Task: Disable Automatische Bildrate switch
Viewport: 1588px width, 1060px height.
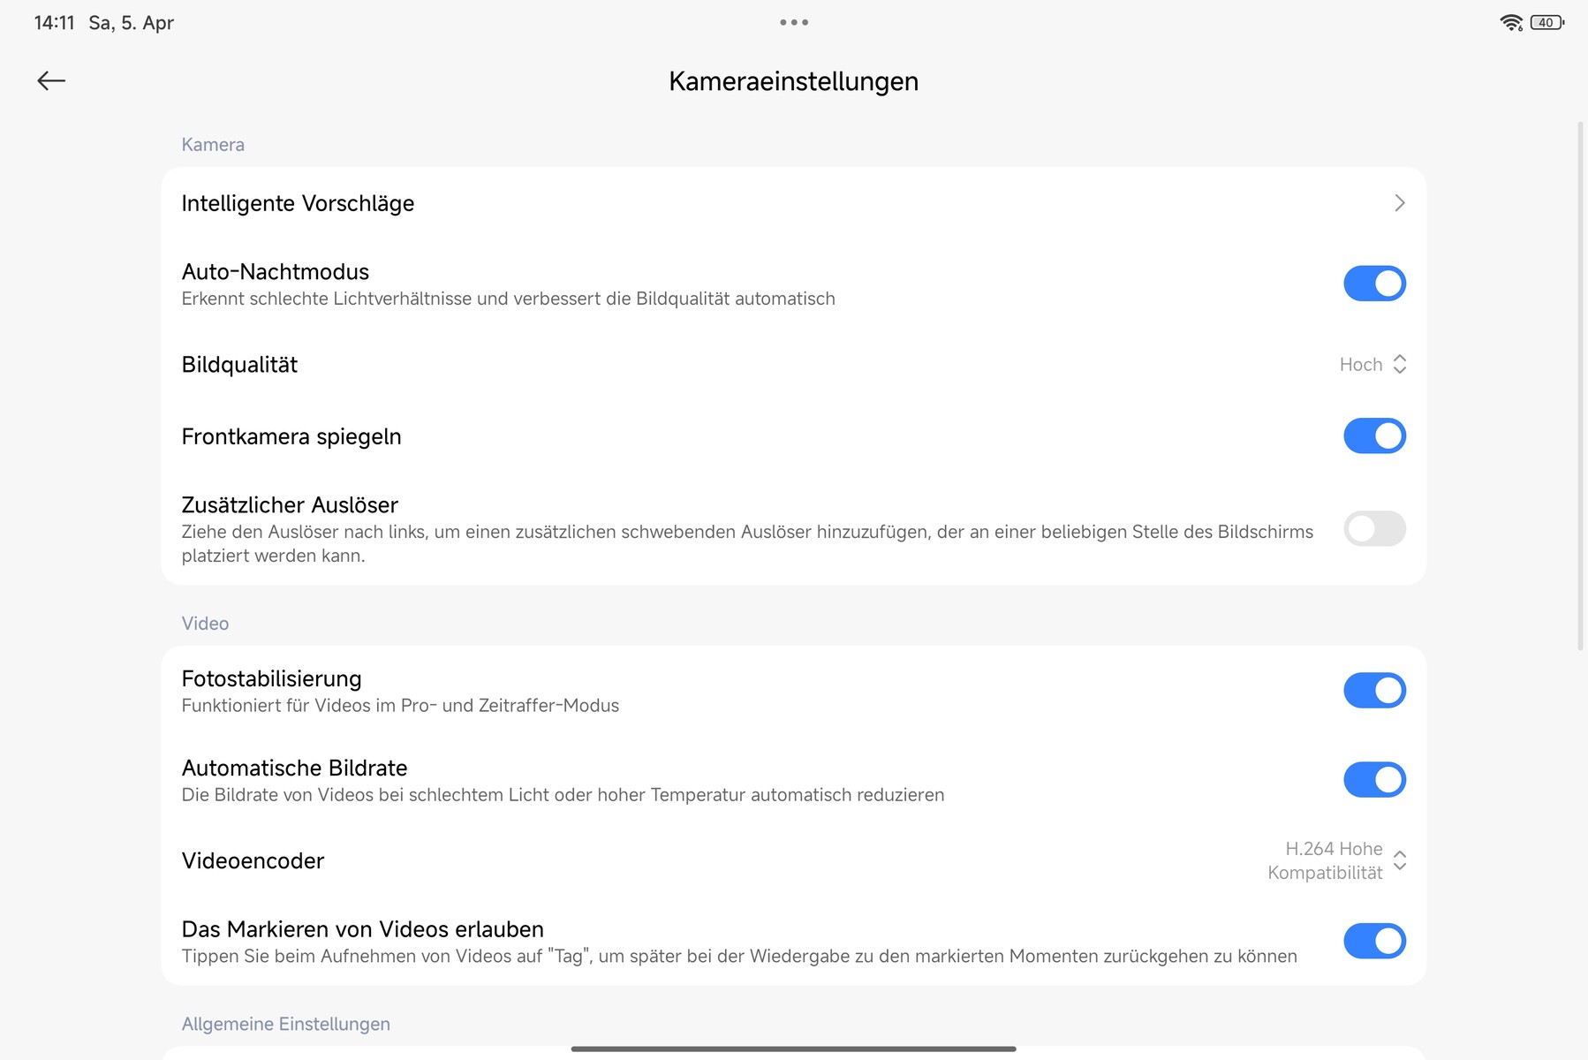Action: (1374, 780)
